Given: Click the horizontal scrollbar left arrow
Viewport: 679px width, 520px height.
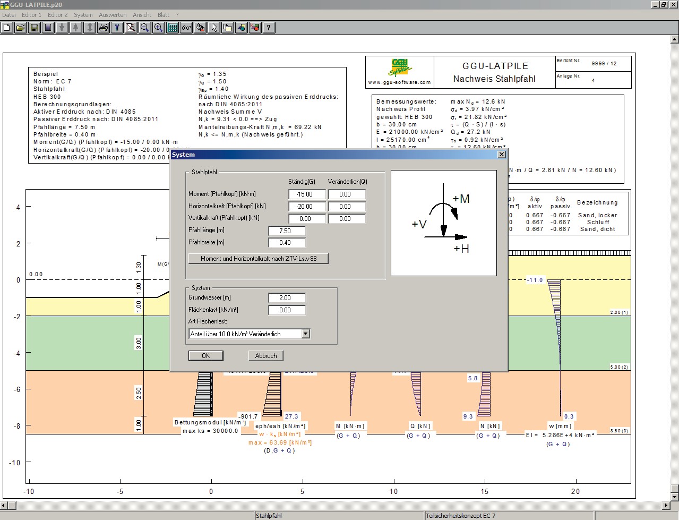Looking at the screenshot, I should tap(4, 505).
